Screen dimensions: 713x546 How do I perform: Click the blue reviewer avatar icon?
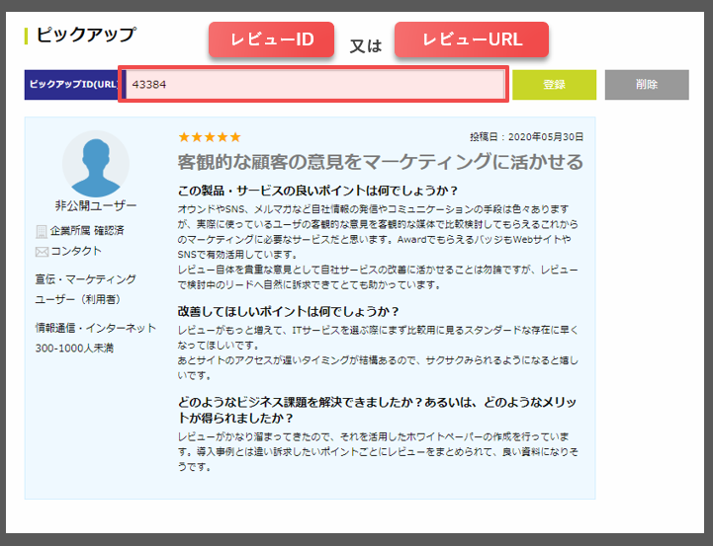96,164
